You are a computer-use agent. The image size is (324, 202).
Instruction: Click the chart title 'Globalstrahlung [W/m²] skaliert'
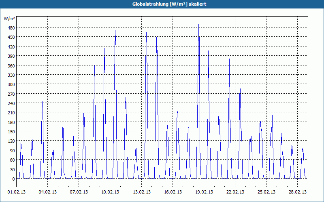coord(169,4)
